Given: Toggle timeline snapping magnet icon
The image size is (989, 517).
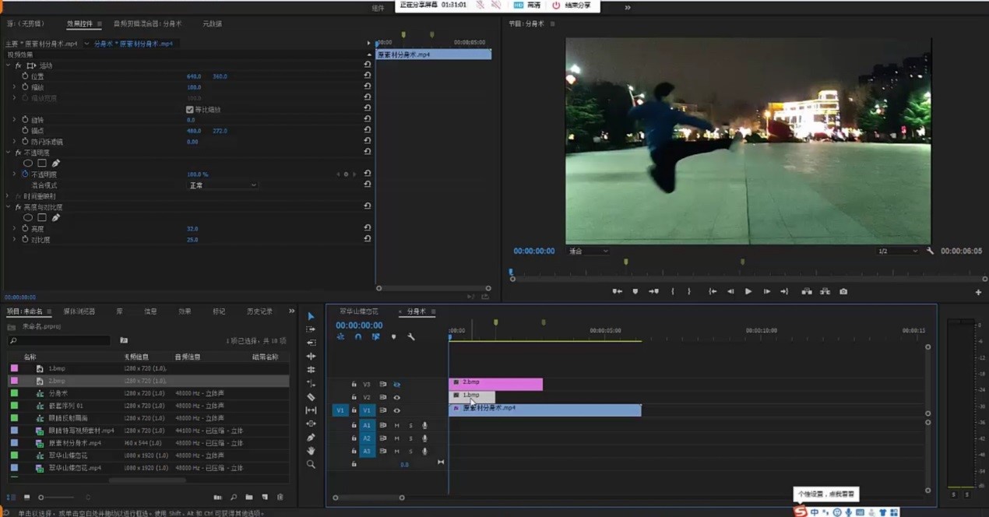Looking at the screenshot, I should (358, 337).
